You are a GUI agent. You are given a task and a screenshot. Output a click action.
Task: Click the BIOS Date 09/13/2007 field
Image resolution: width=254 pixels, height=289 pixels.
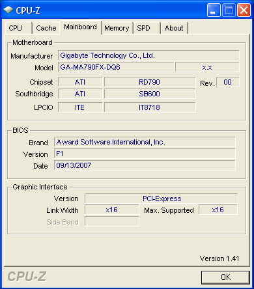click(x=145, y=165)
